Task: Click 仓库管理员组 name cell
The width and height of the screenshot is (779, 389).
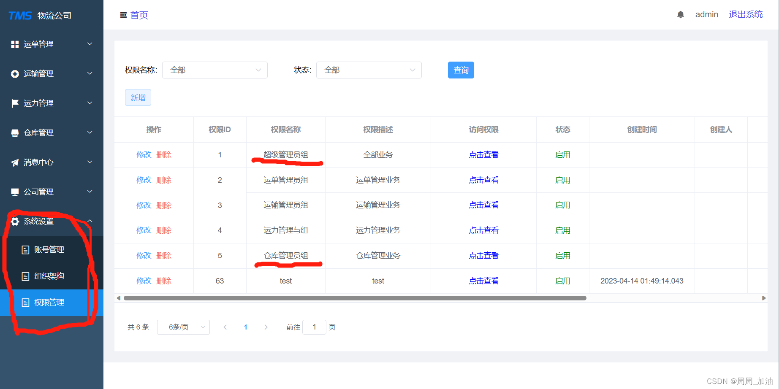Action: coord(286,256)
